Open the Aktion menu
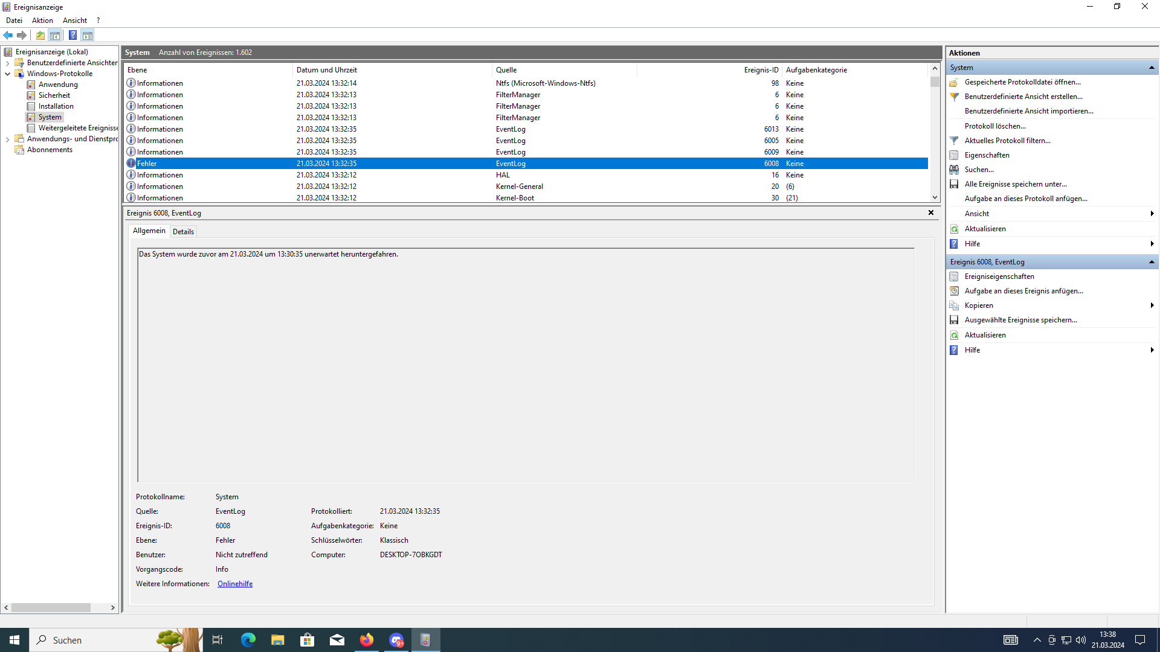1160x652 pixels. [x=42, y=21]
